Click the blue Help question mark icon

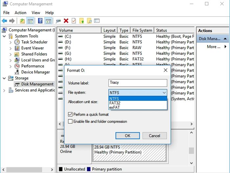40,21
